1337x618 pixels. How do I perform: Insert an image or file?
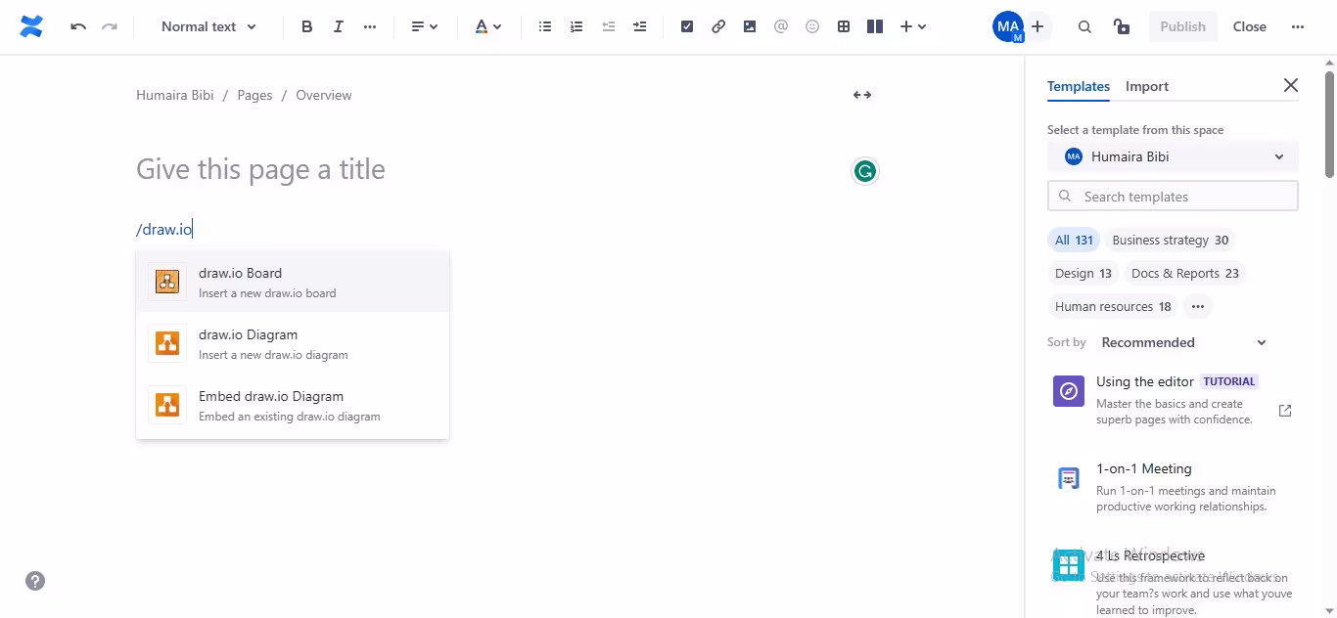click(x=750, y=27)
